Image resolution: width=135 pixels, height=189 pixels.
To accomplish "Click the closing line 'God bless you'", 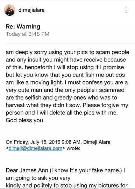I will click(x=24, y=120).
